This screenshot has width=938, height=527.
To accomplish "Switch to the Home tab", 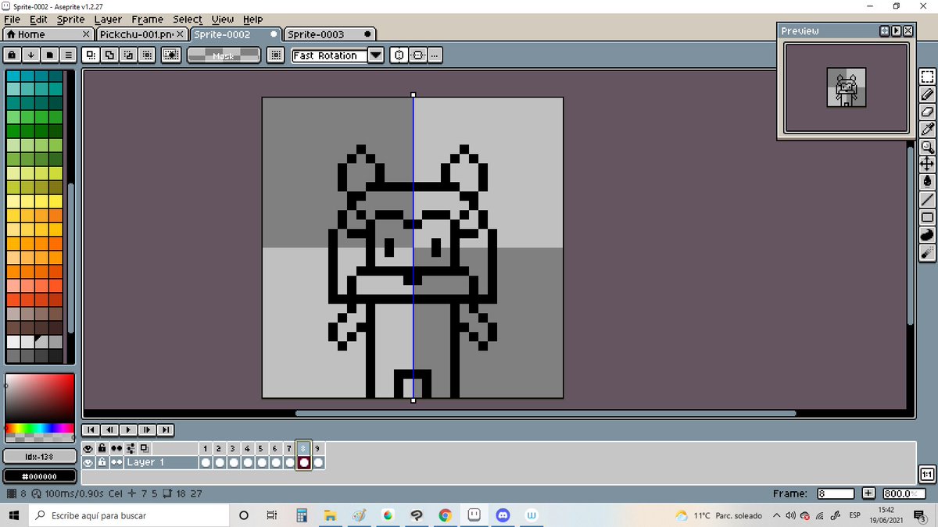I will (x=47, y=34).
